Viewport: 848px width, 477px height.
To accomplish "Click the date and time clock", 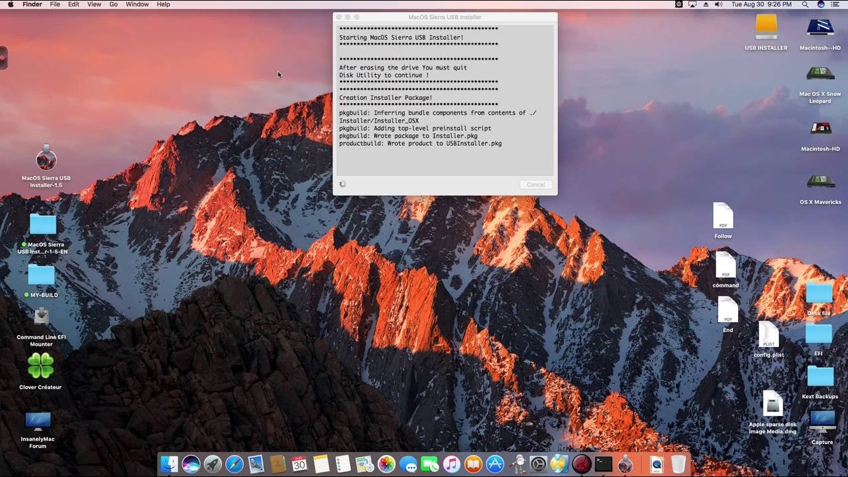I will point(761,4).
